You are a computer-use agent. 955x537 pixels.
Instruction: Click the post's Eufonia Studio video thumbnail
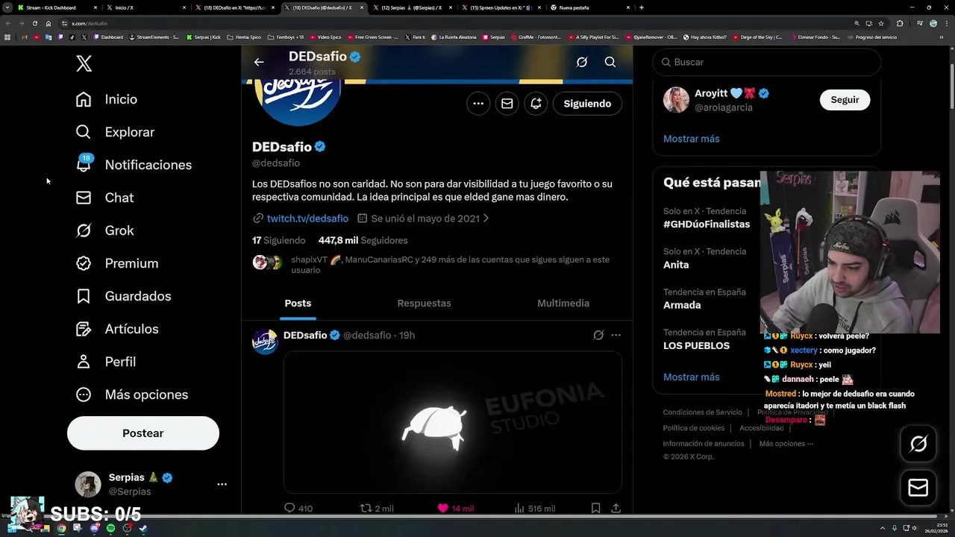tap(453, 422)
